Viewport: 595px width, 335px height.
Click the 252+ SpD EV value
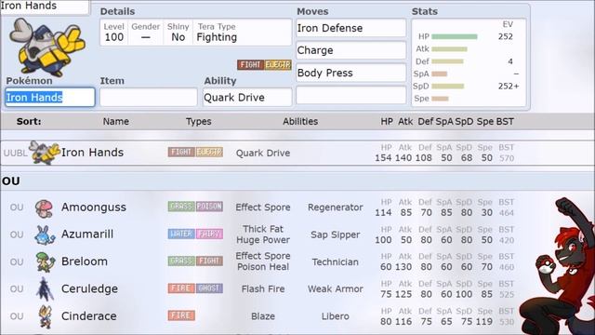click(509, 87)
